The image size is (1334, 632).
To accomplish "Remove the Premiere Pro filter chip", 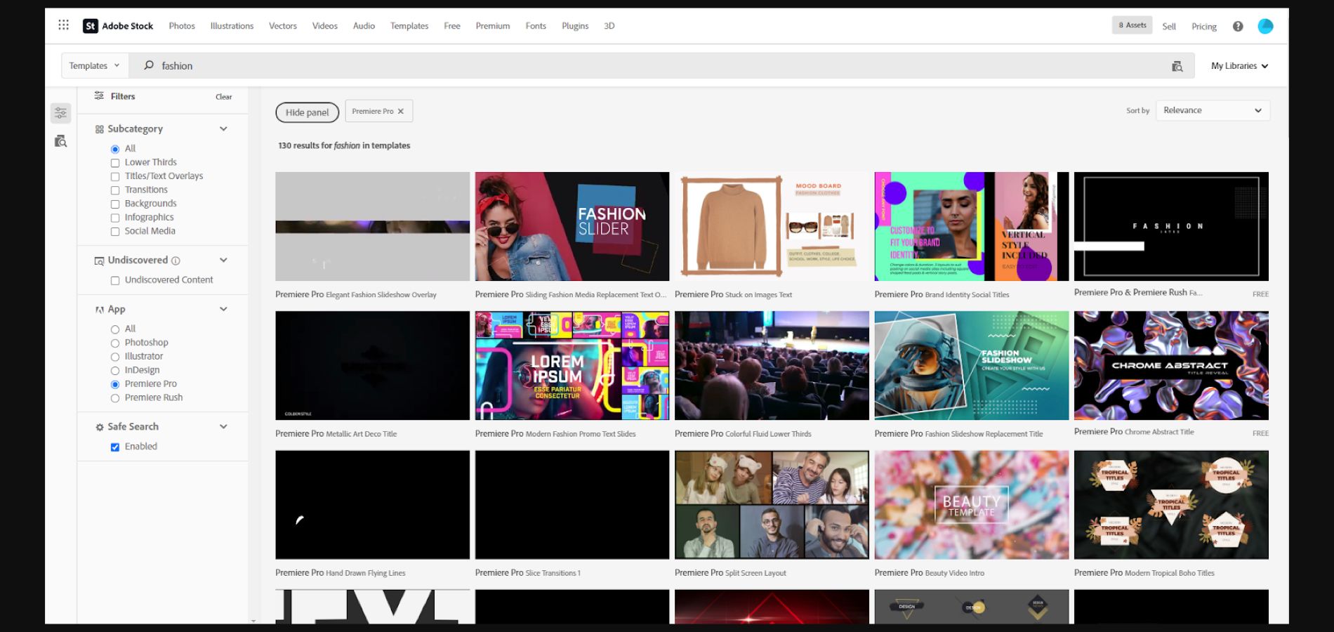I will (x=401, y=111).
